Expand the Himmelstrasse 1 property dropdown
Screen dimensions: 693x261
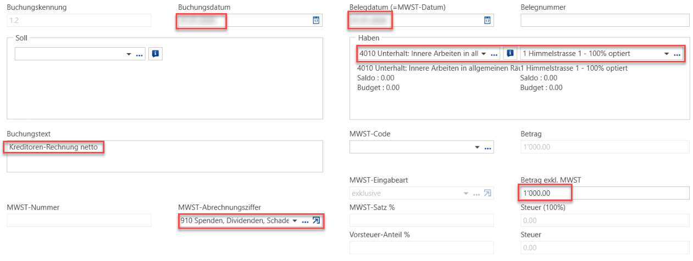coord(667,54)
